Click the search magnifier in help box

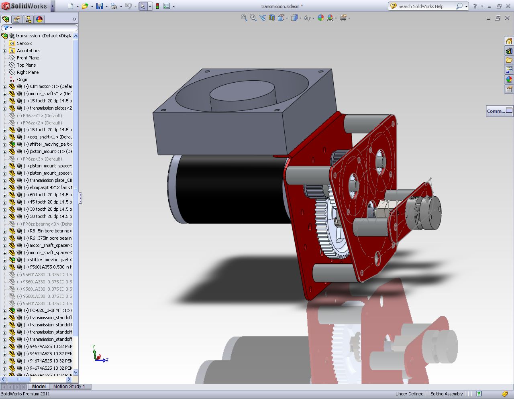click(459, 6)
